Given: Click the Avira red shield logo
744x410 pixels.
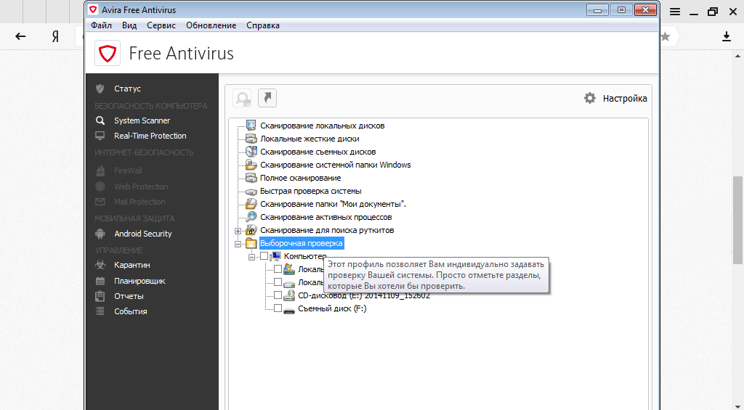Looking at the screenshot, I should point(108,53).
